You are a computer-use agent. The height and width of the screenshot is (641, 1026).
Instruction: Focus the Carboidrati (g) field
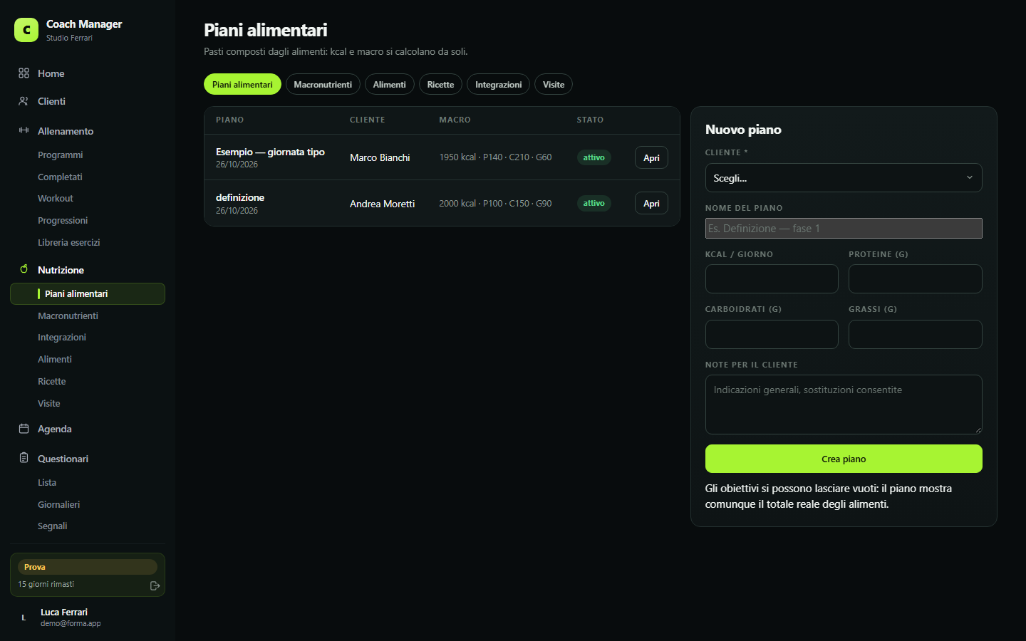click(x=772, y=334)
